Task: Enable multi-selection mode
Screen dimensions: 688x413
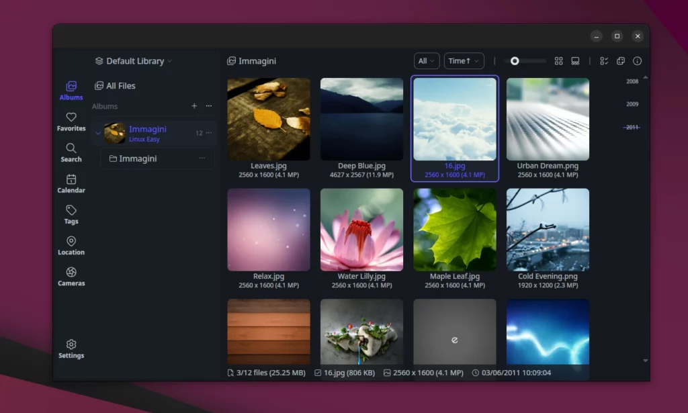Action: click(x=603, y=60)
